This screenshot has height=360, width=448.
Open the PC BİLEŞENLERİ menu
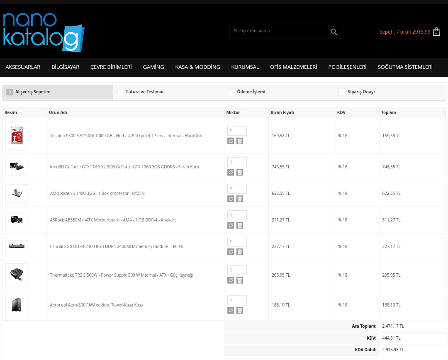(348, 67)
